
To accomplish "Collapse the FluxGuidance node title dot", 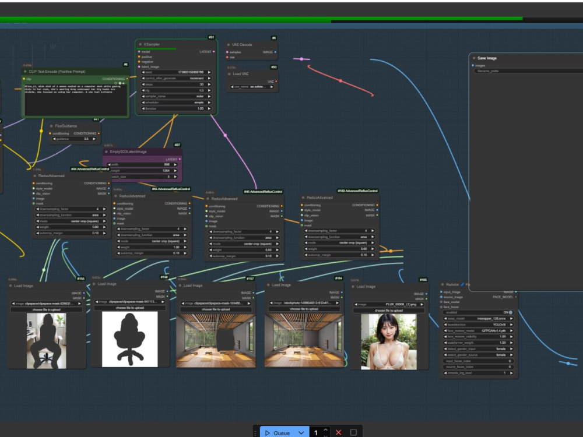I will pyautogui.click(x=51, y=126).
